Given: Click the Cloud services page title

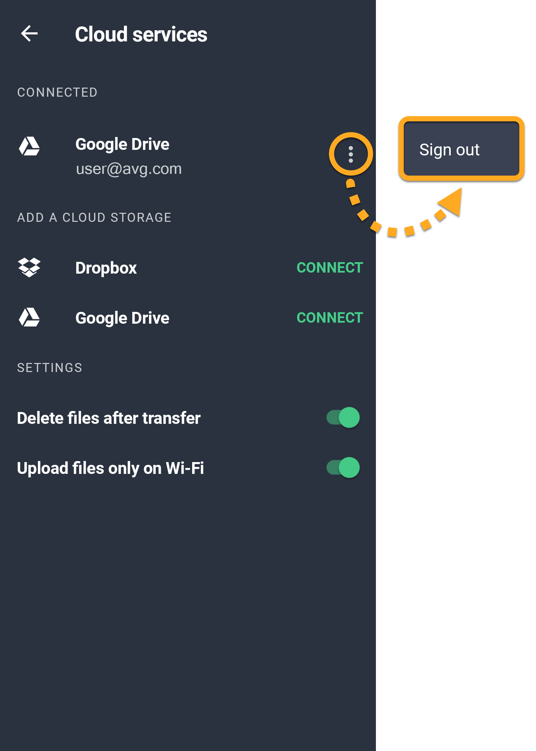Looking at the screenshot, I should 141,34.
